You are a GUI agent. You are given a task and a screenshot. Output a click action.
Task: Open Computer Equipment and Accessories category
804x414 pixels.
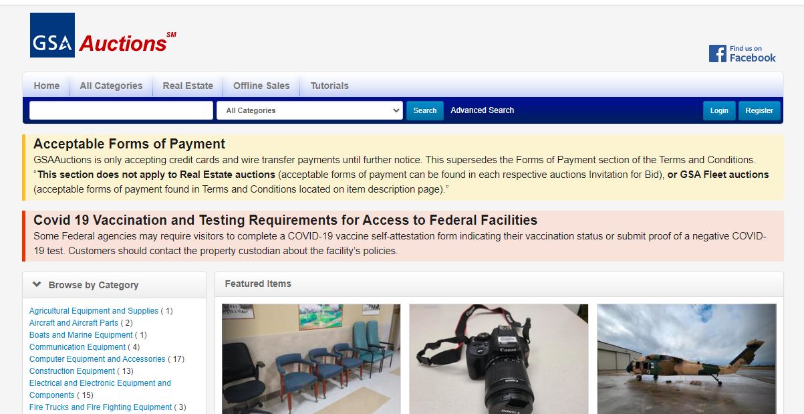pyautogui.click(x=97, y=359)
